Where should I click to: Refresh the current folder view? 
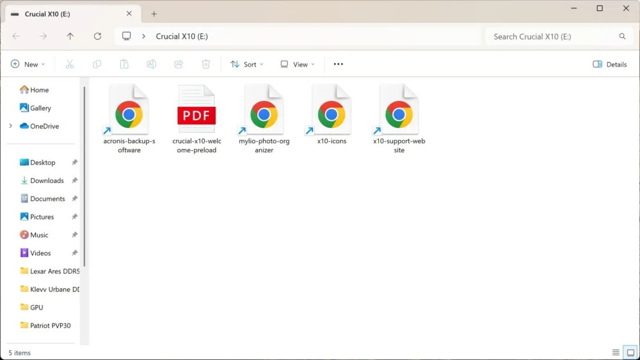coord(97,36)
